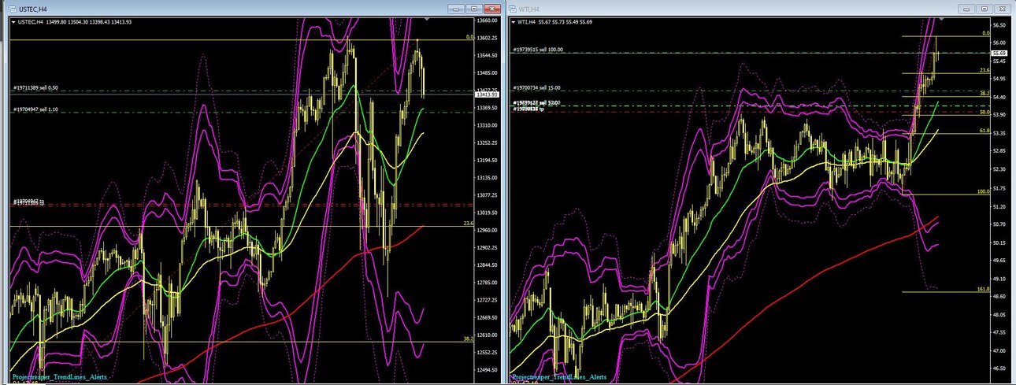This screenshot has height=385, width=1016.
Task: Select order line #19704947 sell 1.10
Action: [x=35, y=109]
